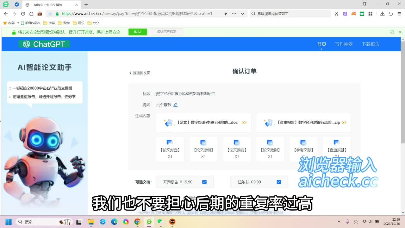Click the pencil edit icon beside 六个章节
The height and width of the screenshot is (228, 405).
[175, 105]
